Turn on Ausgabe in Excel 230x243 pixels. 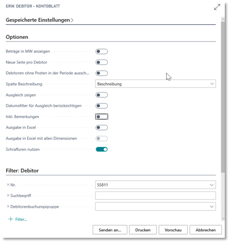(x=101, y=127)
